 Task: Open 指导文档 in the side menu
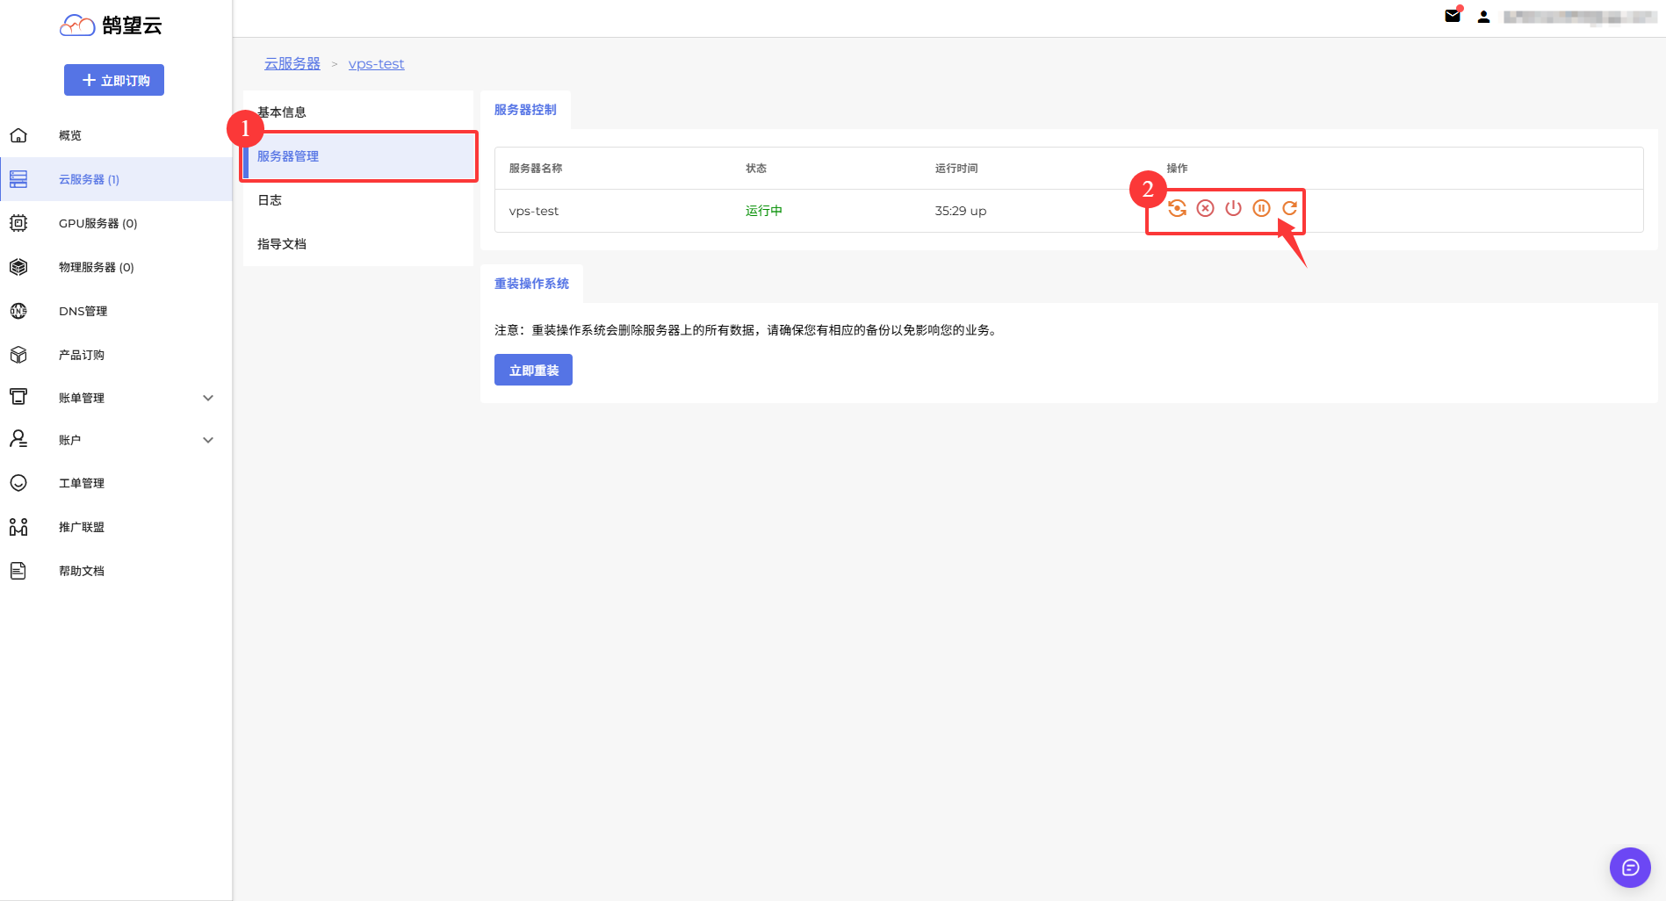[282, 244]
